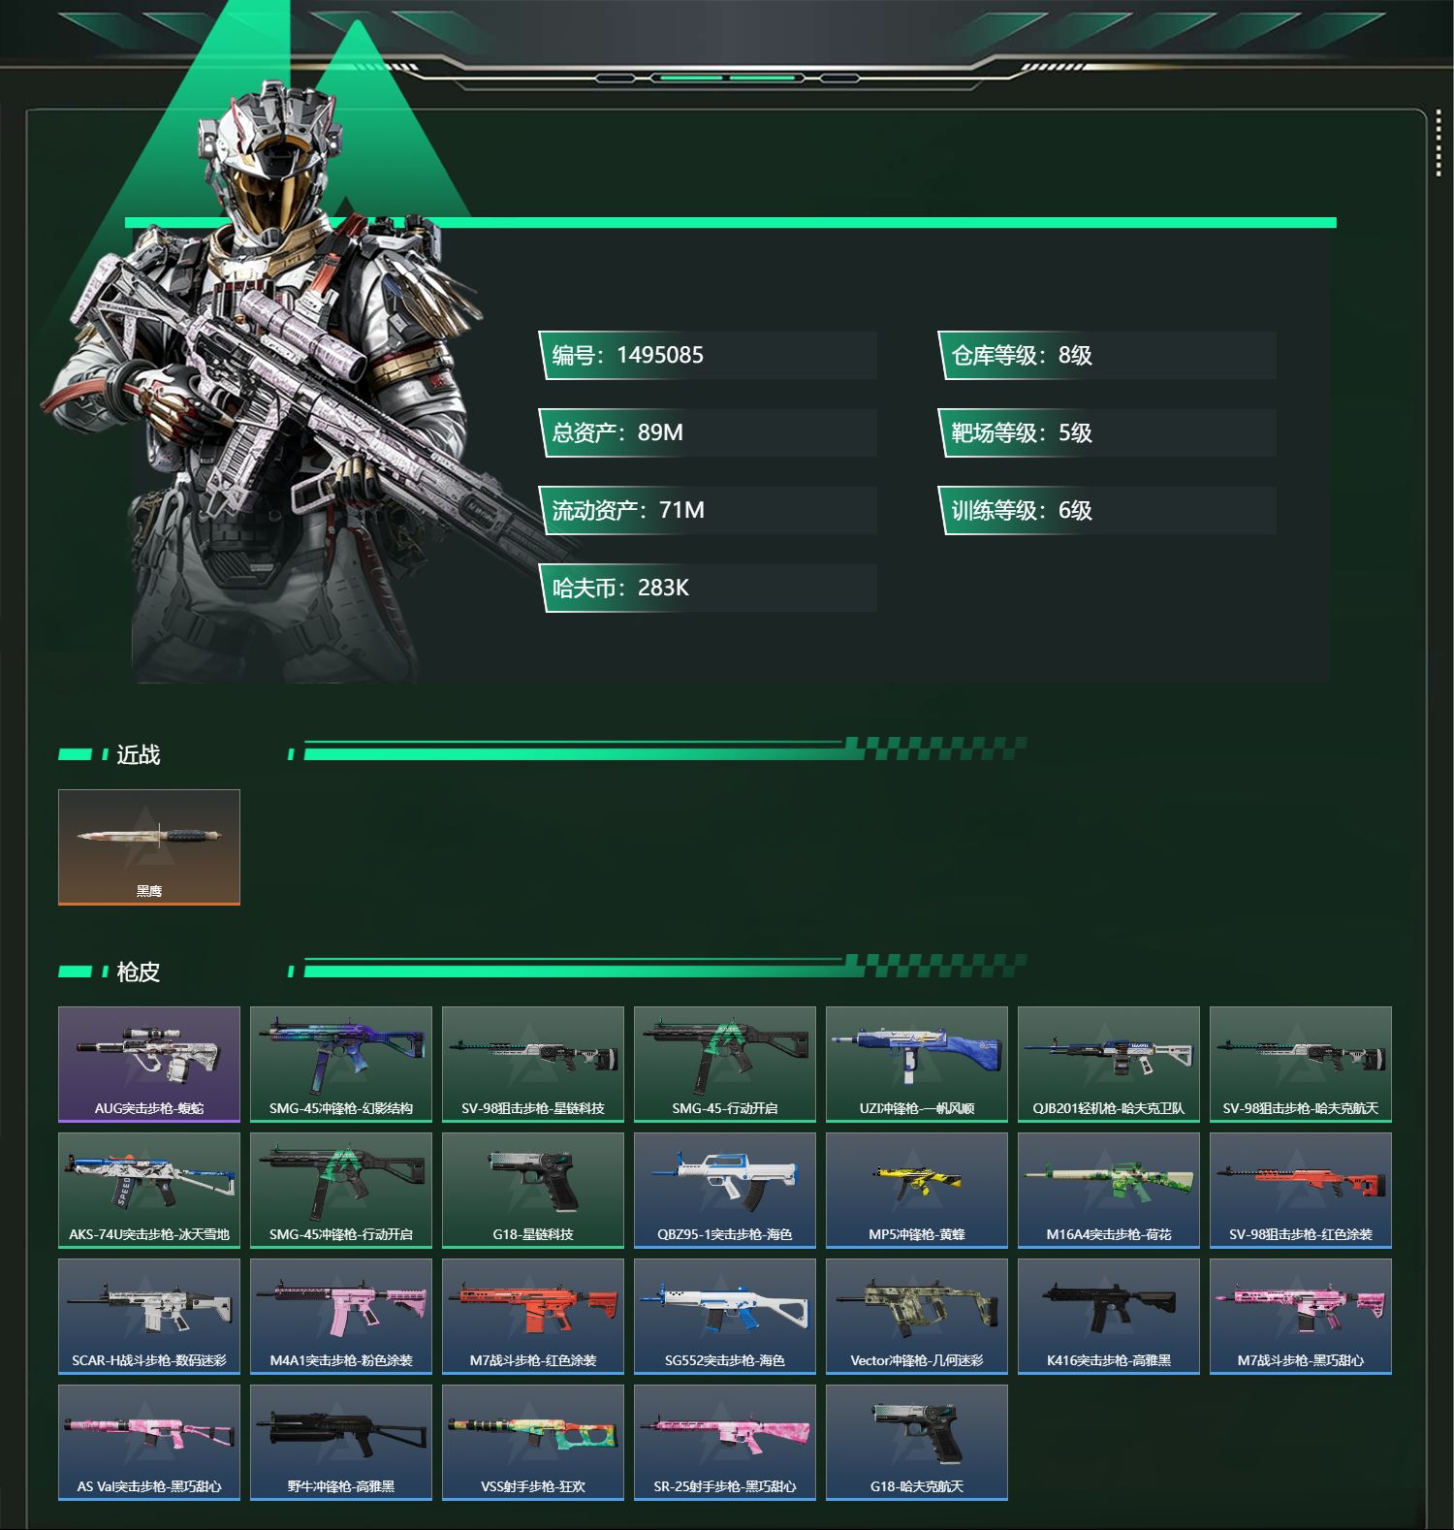Select the 黑鹰 melee knife card
1454x1530 pixels.
[149, 847]
